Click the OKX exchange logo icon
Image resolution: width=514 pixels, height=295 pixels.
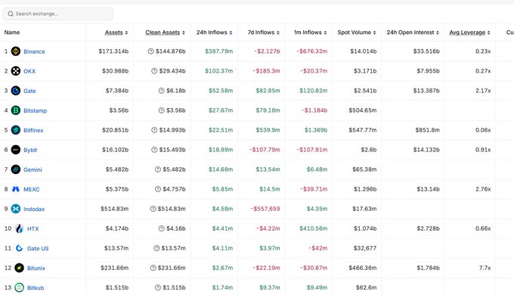[16, 71]
